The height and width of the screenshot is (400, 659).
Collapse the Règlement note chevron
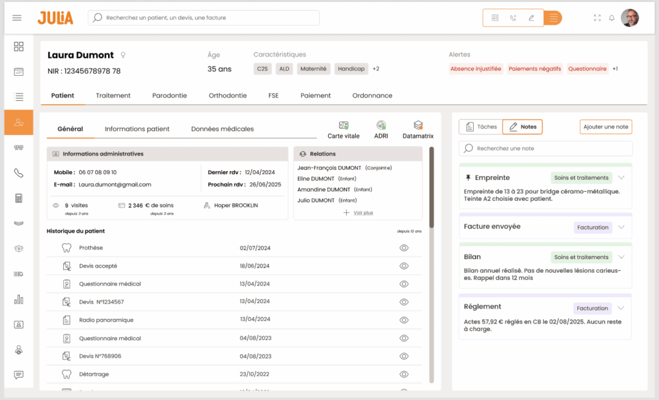621,308
